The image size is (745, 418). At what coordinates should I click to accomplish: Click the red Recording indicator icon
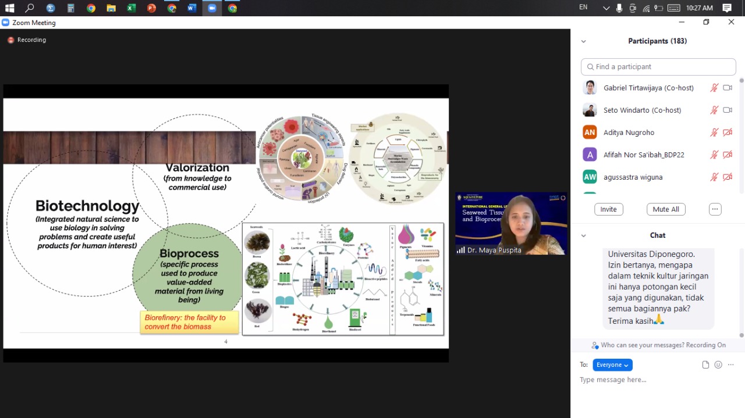[x=10, y=40]
